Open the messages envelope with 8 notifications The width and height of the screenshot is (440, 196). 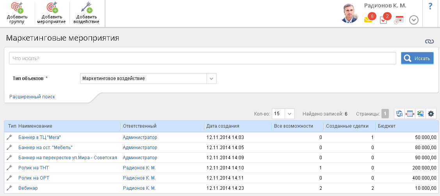coord(369,19)
